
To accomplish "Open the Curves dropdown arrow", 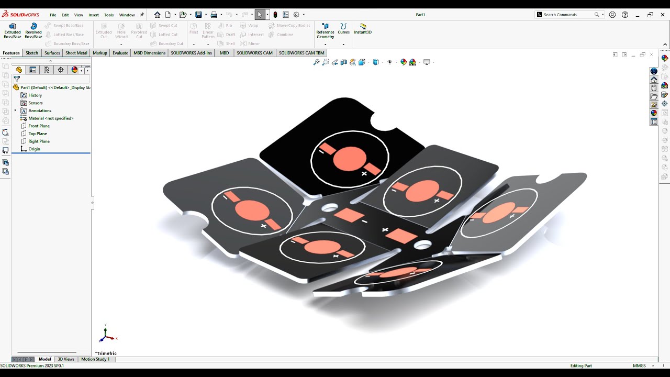I will (343, 44).
